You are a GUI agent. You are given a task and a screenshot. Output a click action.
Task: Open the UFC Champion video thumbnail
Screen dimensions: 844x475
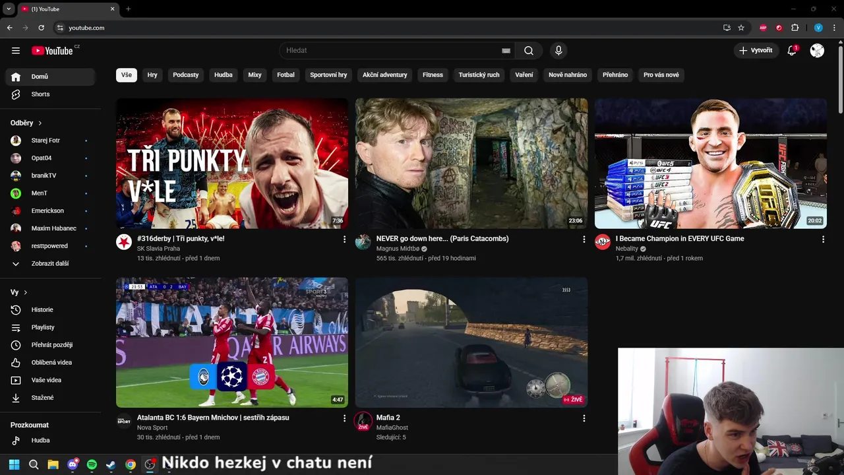click(711, 164)
